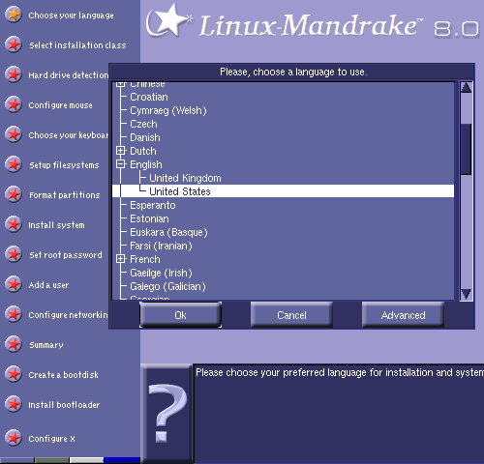Select the French language entry
The image size is (484, 464).
(145, 259)
